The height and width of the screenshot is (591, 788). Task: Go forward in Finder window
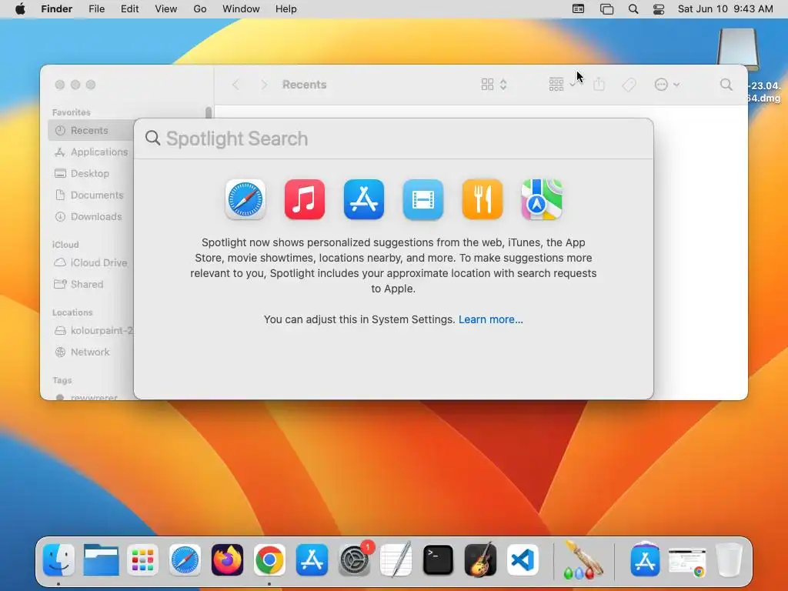[264, 85]
